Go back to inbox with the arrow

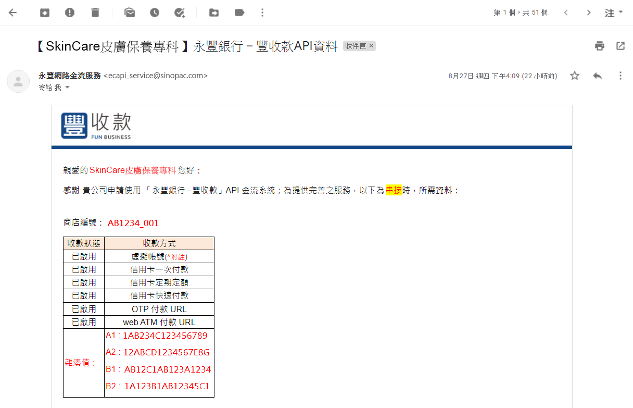[x=13, y=13]
